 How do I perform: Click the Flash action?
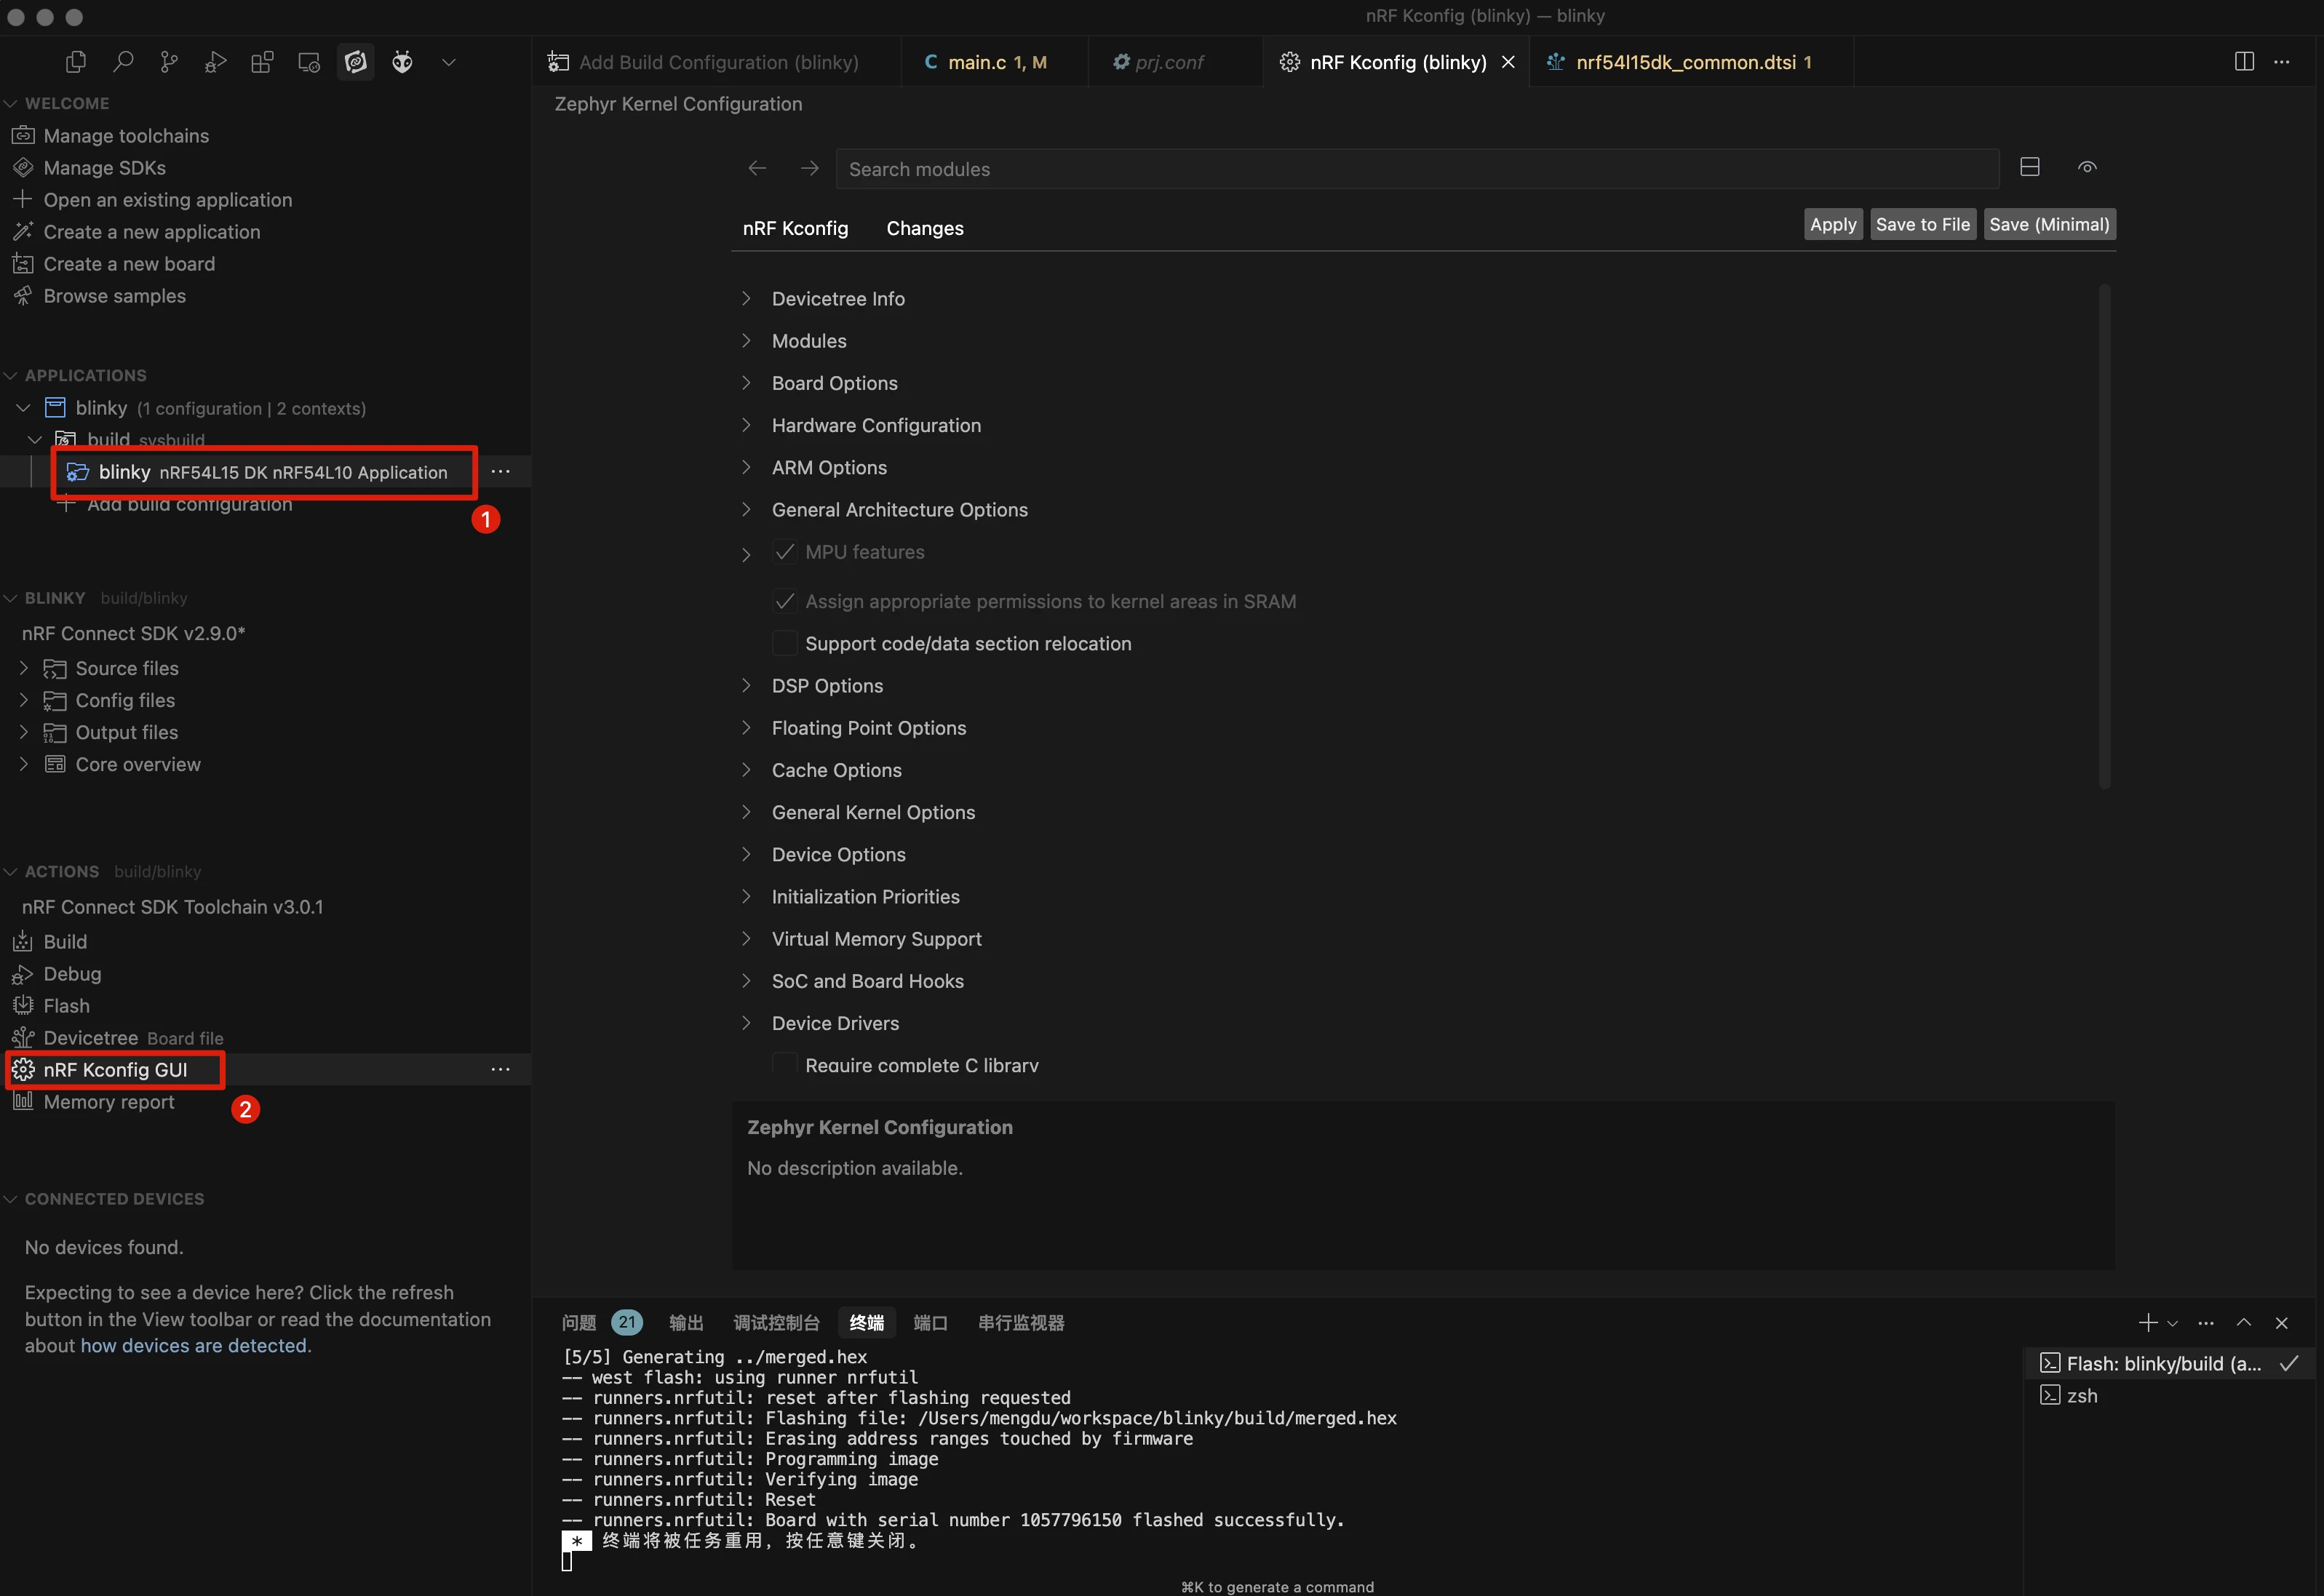[66, 1005]
